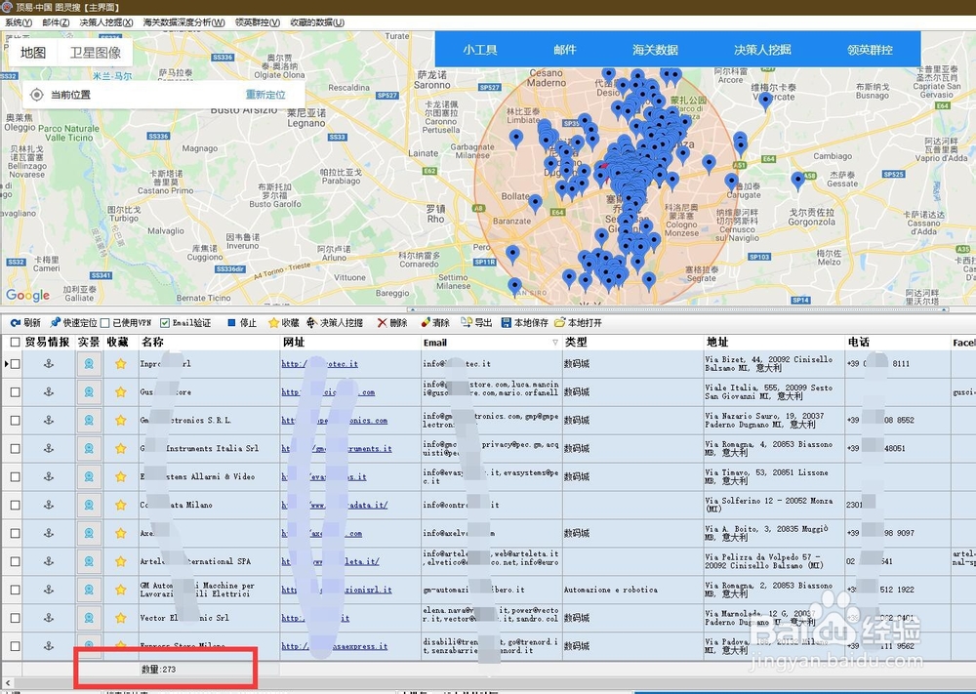Check the row checkbox for Via Bizet company
This screenshot has width=976, height=694.
point(15,363)
